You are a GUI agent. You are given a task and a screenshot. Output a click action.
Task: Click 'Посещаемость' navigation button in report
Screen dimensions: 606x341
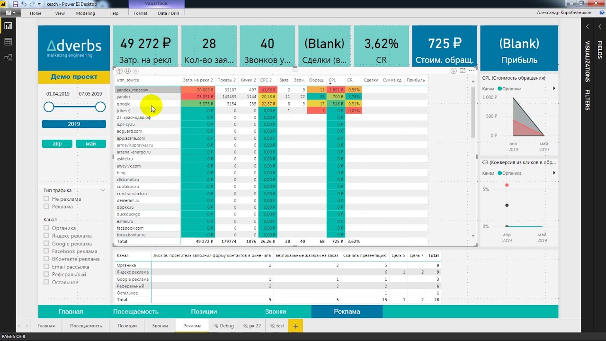pos(136,312)
